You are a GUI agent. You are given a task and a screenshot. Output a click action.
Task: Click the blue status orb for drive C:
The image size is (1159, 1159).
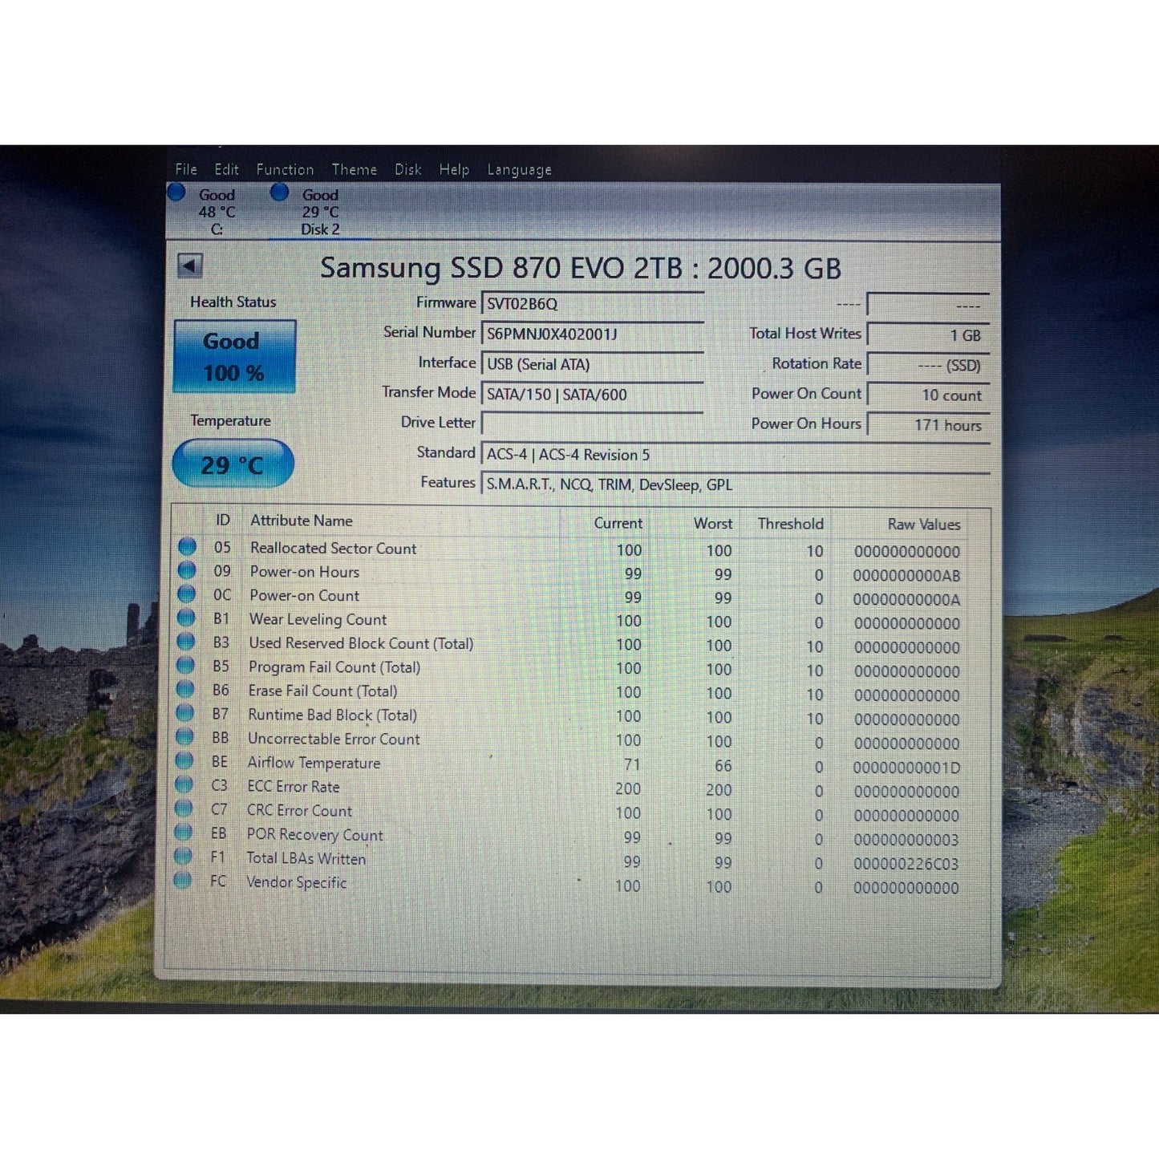[x=176, y=192]
